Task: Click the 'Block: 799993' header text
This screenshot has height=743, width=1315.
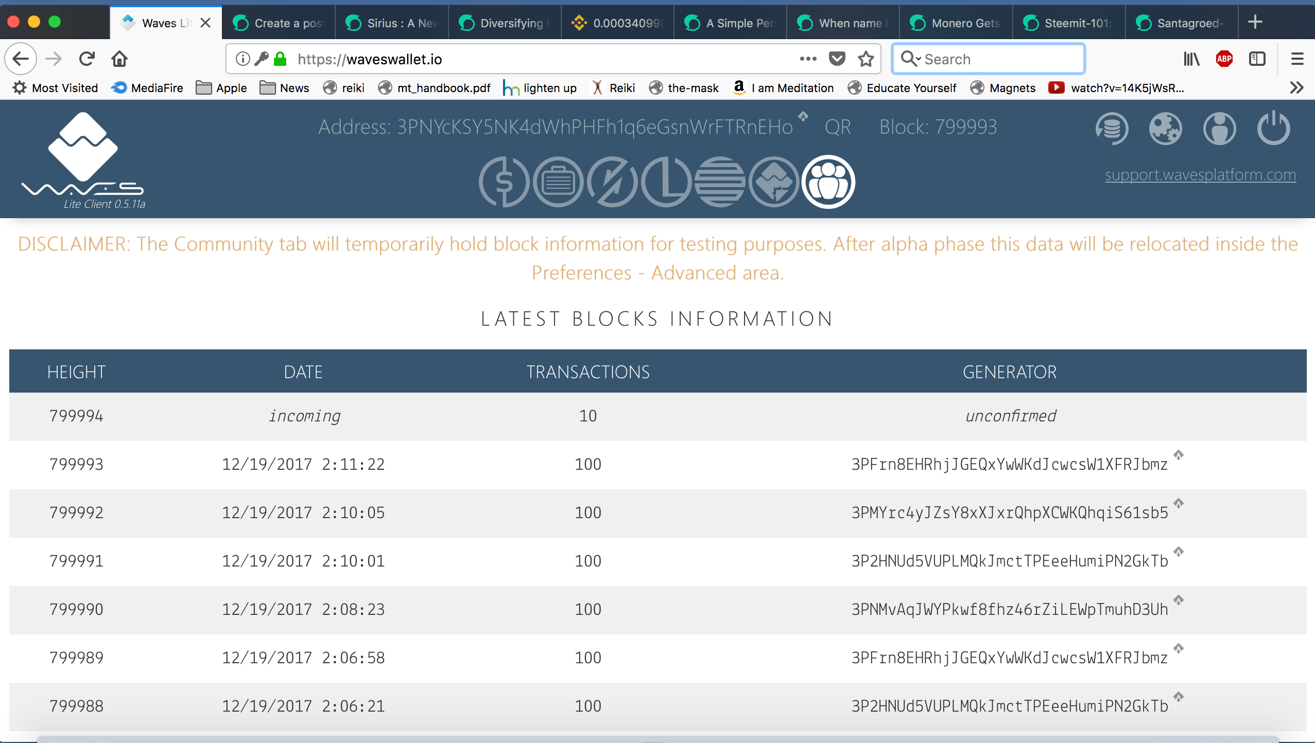Action: coord(938,127)
